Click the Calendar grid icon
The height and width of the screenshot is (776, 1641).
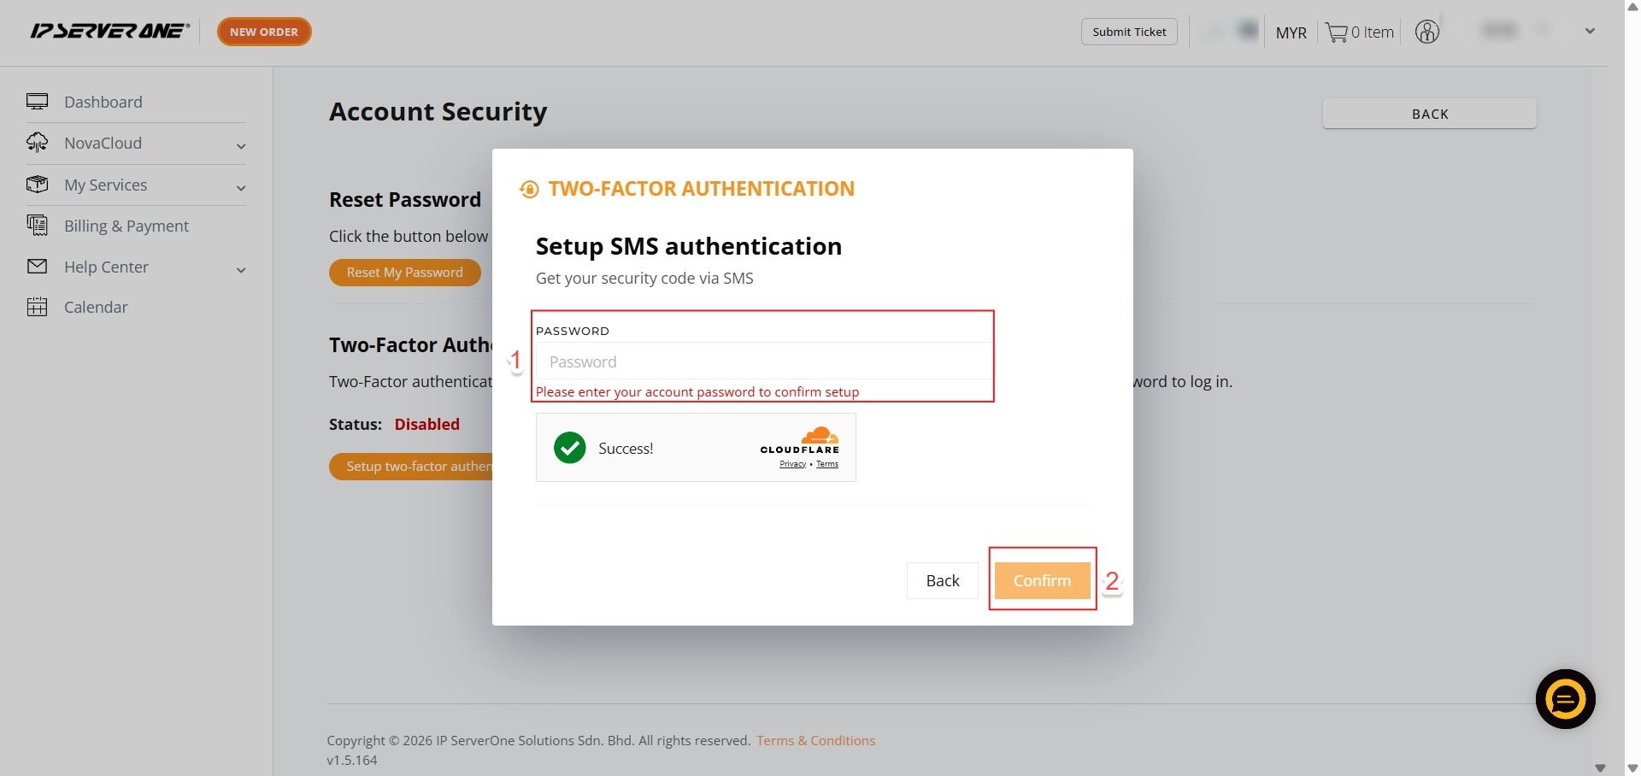tap(37, 307)
